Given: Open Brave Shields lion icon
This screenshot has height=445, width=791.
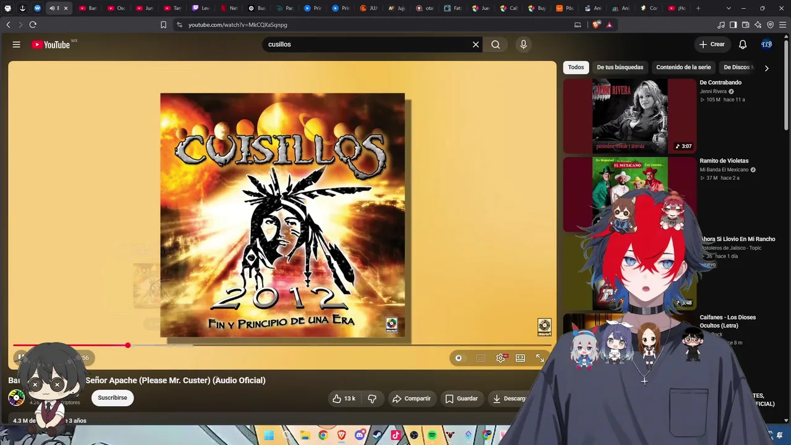Looking at the screenshot, I should pos(596,25).
